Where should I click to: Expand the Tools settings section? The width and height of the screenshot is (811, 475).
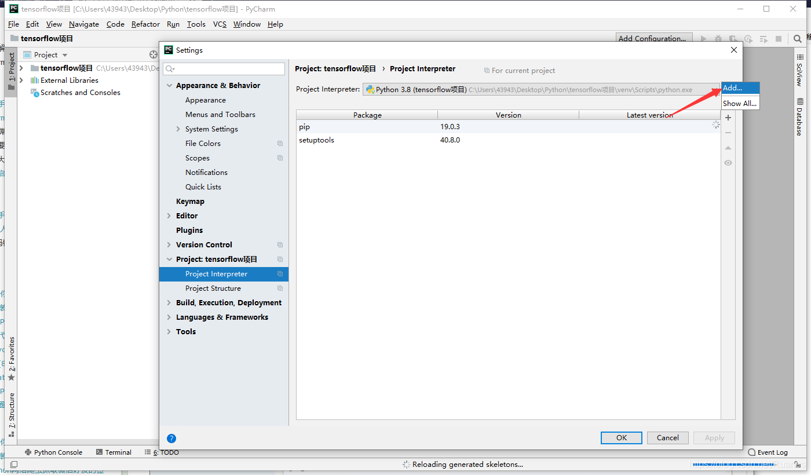pos(170,332)
